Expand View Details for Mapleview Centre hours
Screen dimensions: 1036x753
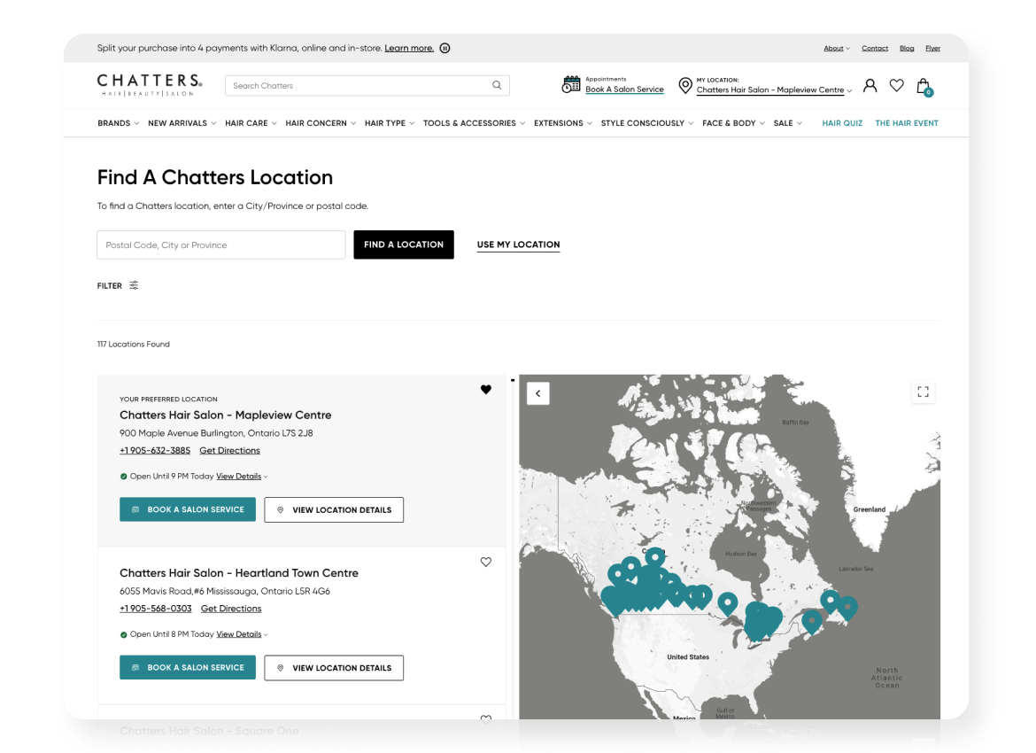pyautogui.click(x=238, y=476)
